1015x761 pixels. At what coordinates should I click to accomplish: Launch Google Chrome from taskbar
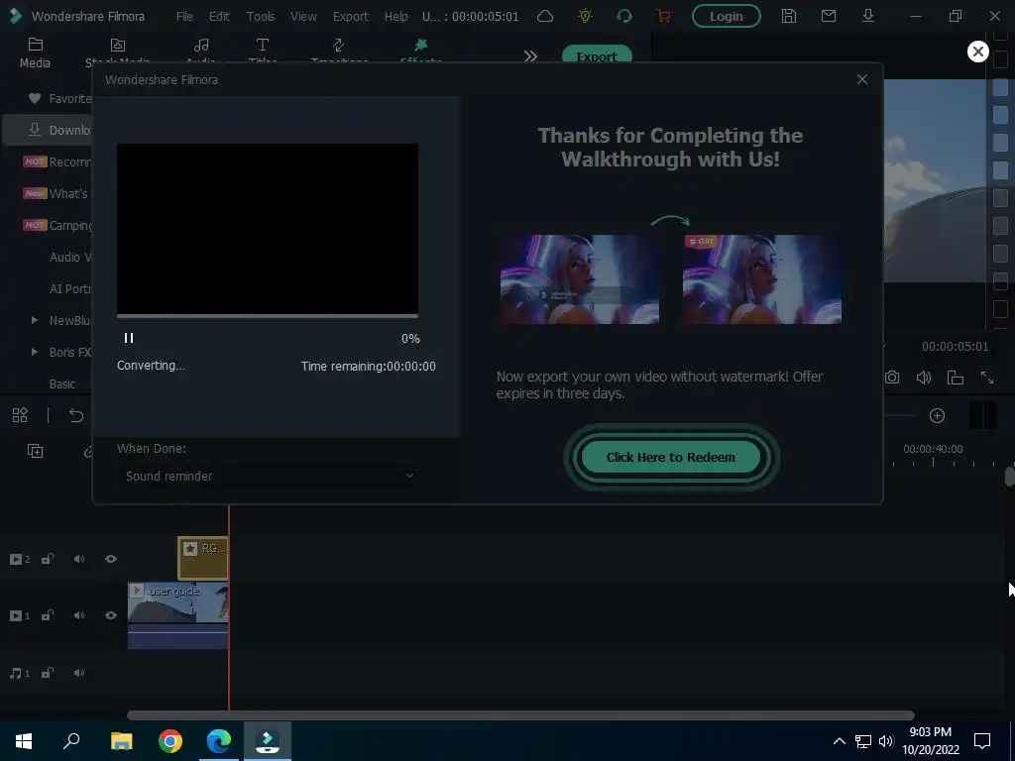[x=170, y=741]
